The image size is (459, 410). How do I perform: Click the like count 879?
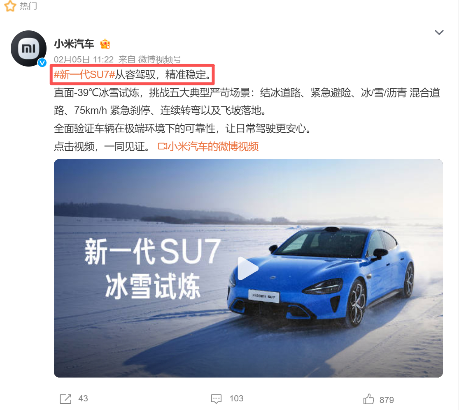387,400
